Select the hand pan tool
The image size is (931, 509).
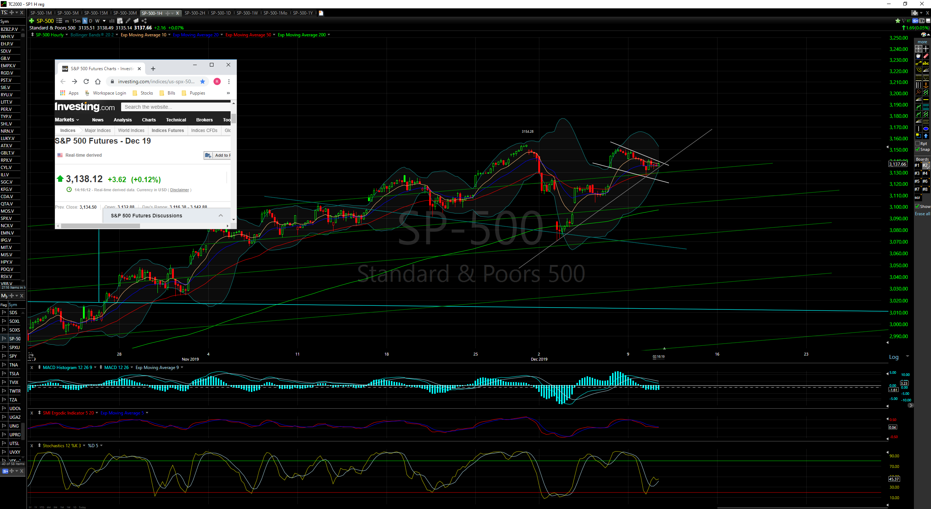(x=919, y=56)
